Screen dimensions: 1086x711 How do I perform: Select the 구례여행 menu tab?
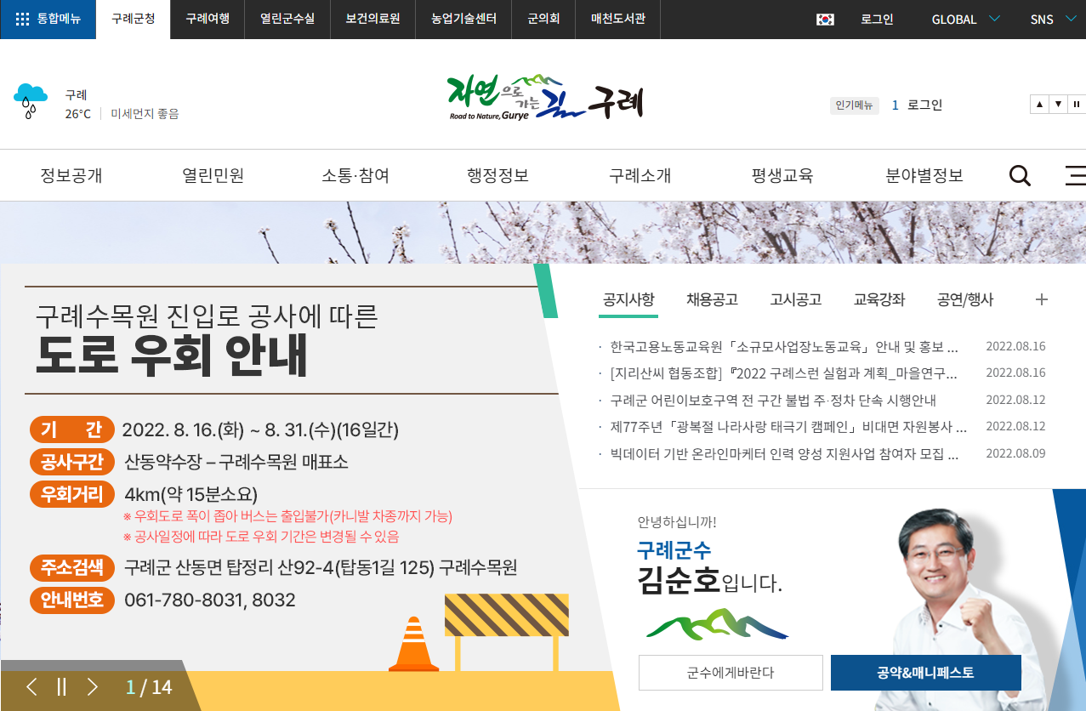click(207, 19)
